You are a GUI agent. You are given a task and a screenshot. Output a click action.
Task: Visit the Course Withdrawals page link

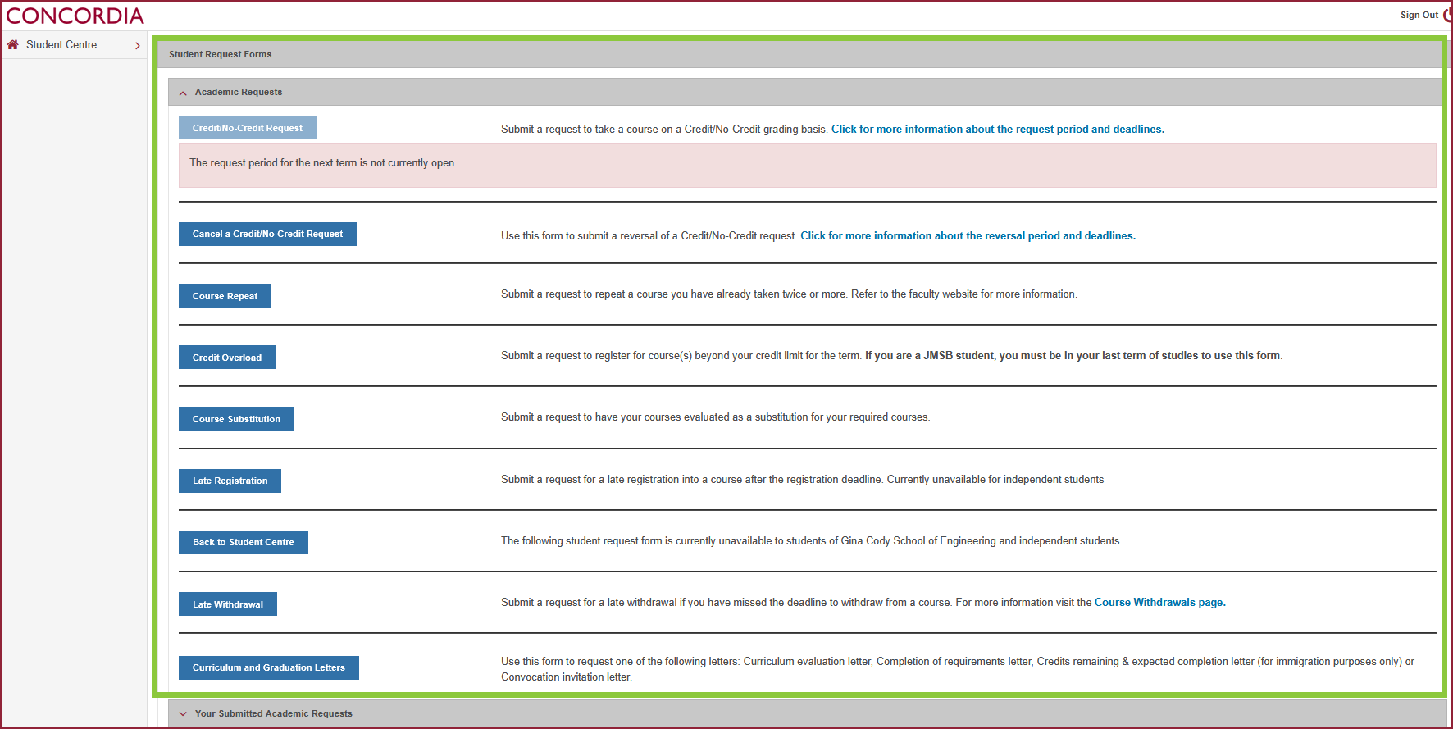(x=1160, y=603)
